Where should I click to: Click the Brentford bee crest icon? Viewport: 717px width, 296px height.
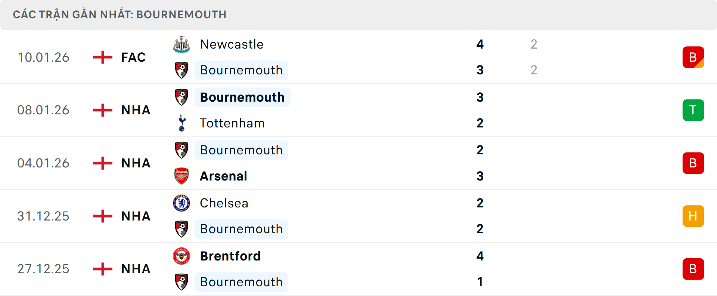[181, 256]
